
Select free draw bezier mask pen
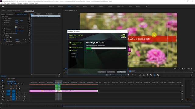11,37
